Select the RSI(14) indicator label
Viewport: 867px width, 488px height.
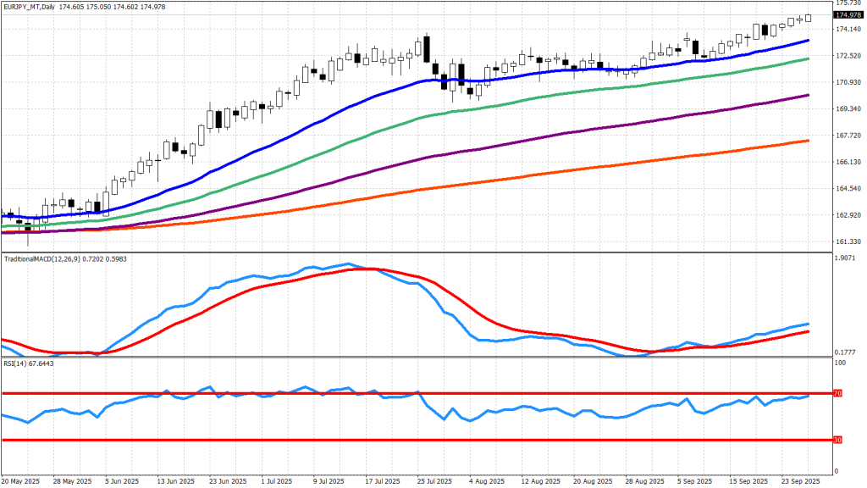[x=16, y=364]
